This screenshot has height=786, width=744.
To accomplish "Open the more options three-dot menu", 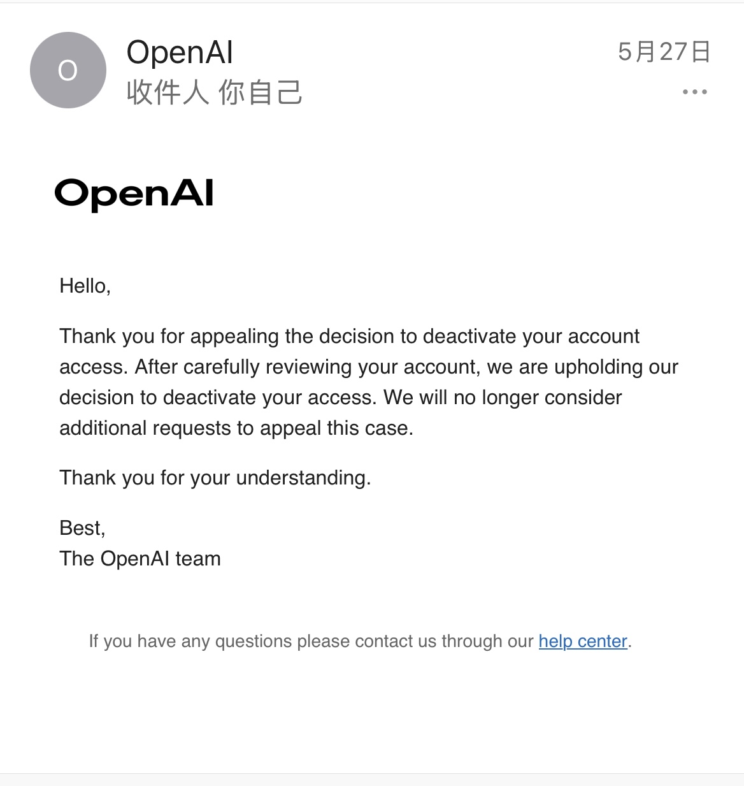I will [x=694, y=92].
